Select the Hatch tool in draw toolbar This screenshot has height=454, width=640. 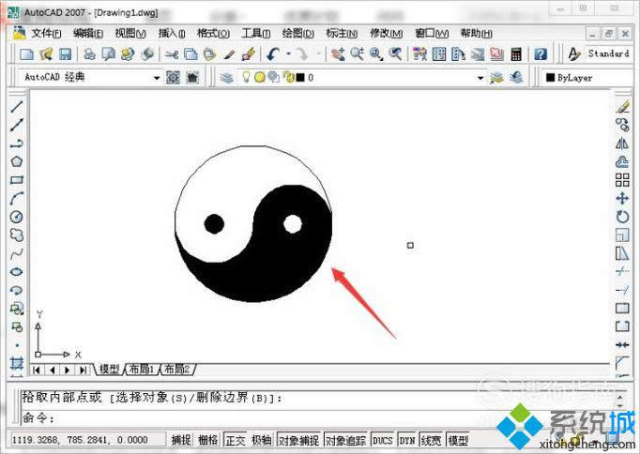[x=17, y=362]
